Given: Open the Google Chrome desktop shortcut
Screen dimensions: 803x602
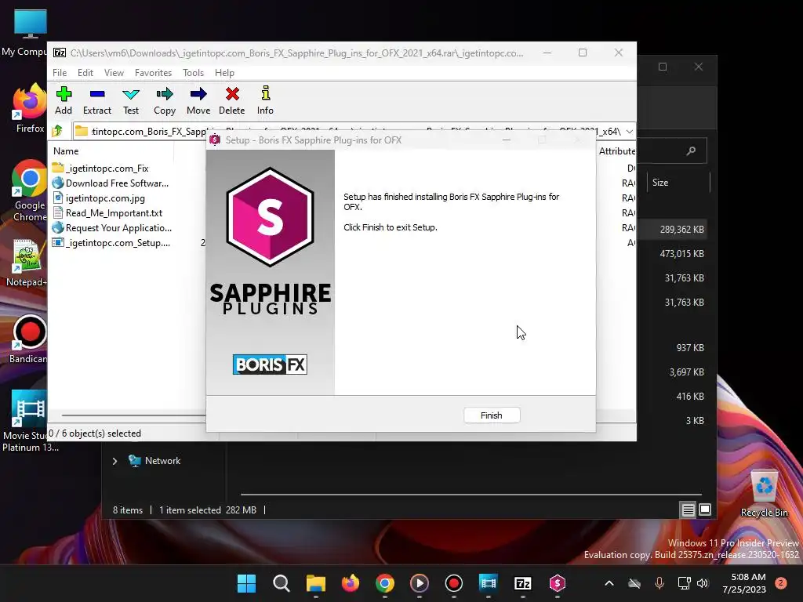Looking at the screenshot, I should (30, 191).
